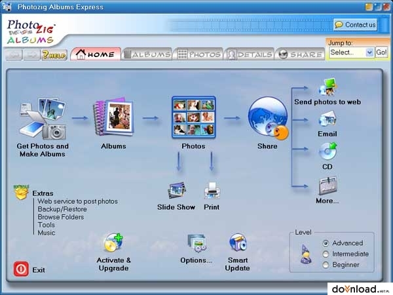Click the Email envelope icon
The image size is (393, 295).
(x=327, y=119)
